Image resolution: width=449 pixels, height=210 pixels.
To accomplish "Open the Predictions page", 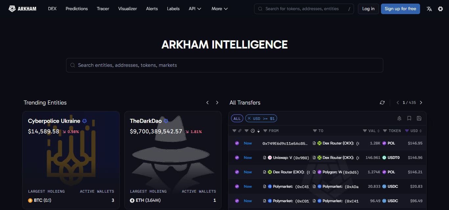I will [77, 9].
